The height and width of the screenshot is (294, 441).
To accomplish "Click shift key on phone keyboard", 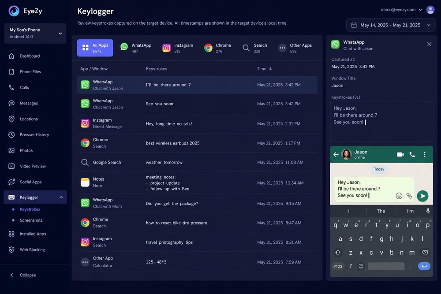I will pos(338,253).
